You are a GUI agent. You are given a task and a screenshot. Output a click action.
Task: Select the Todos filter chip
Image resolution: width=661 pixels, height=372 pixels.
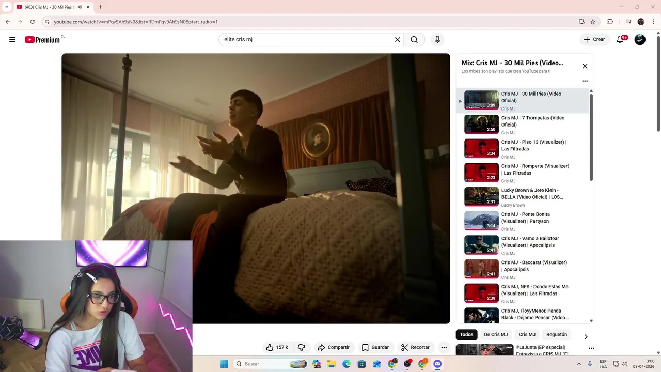click(466, 334)
